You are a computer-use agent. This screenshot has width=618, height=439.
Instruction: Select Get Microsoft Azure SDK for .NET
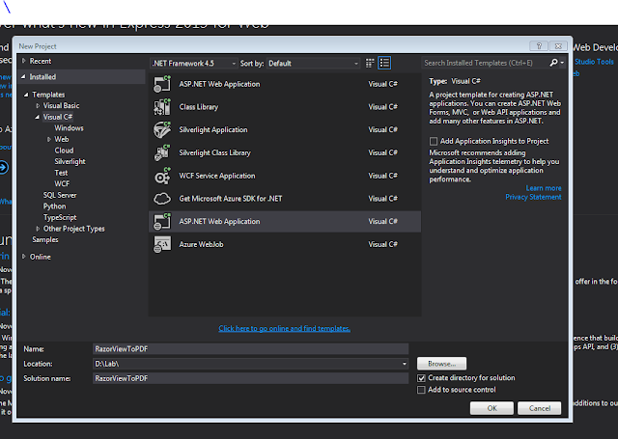285,199
